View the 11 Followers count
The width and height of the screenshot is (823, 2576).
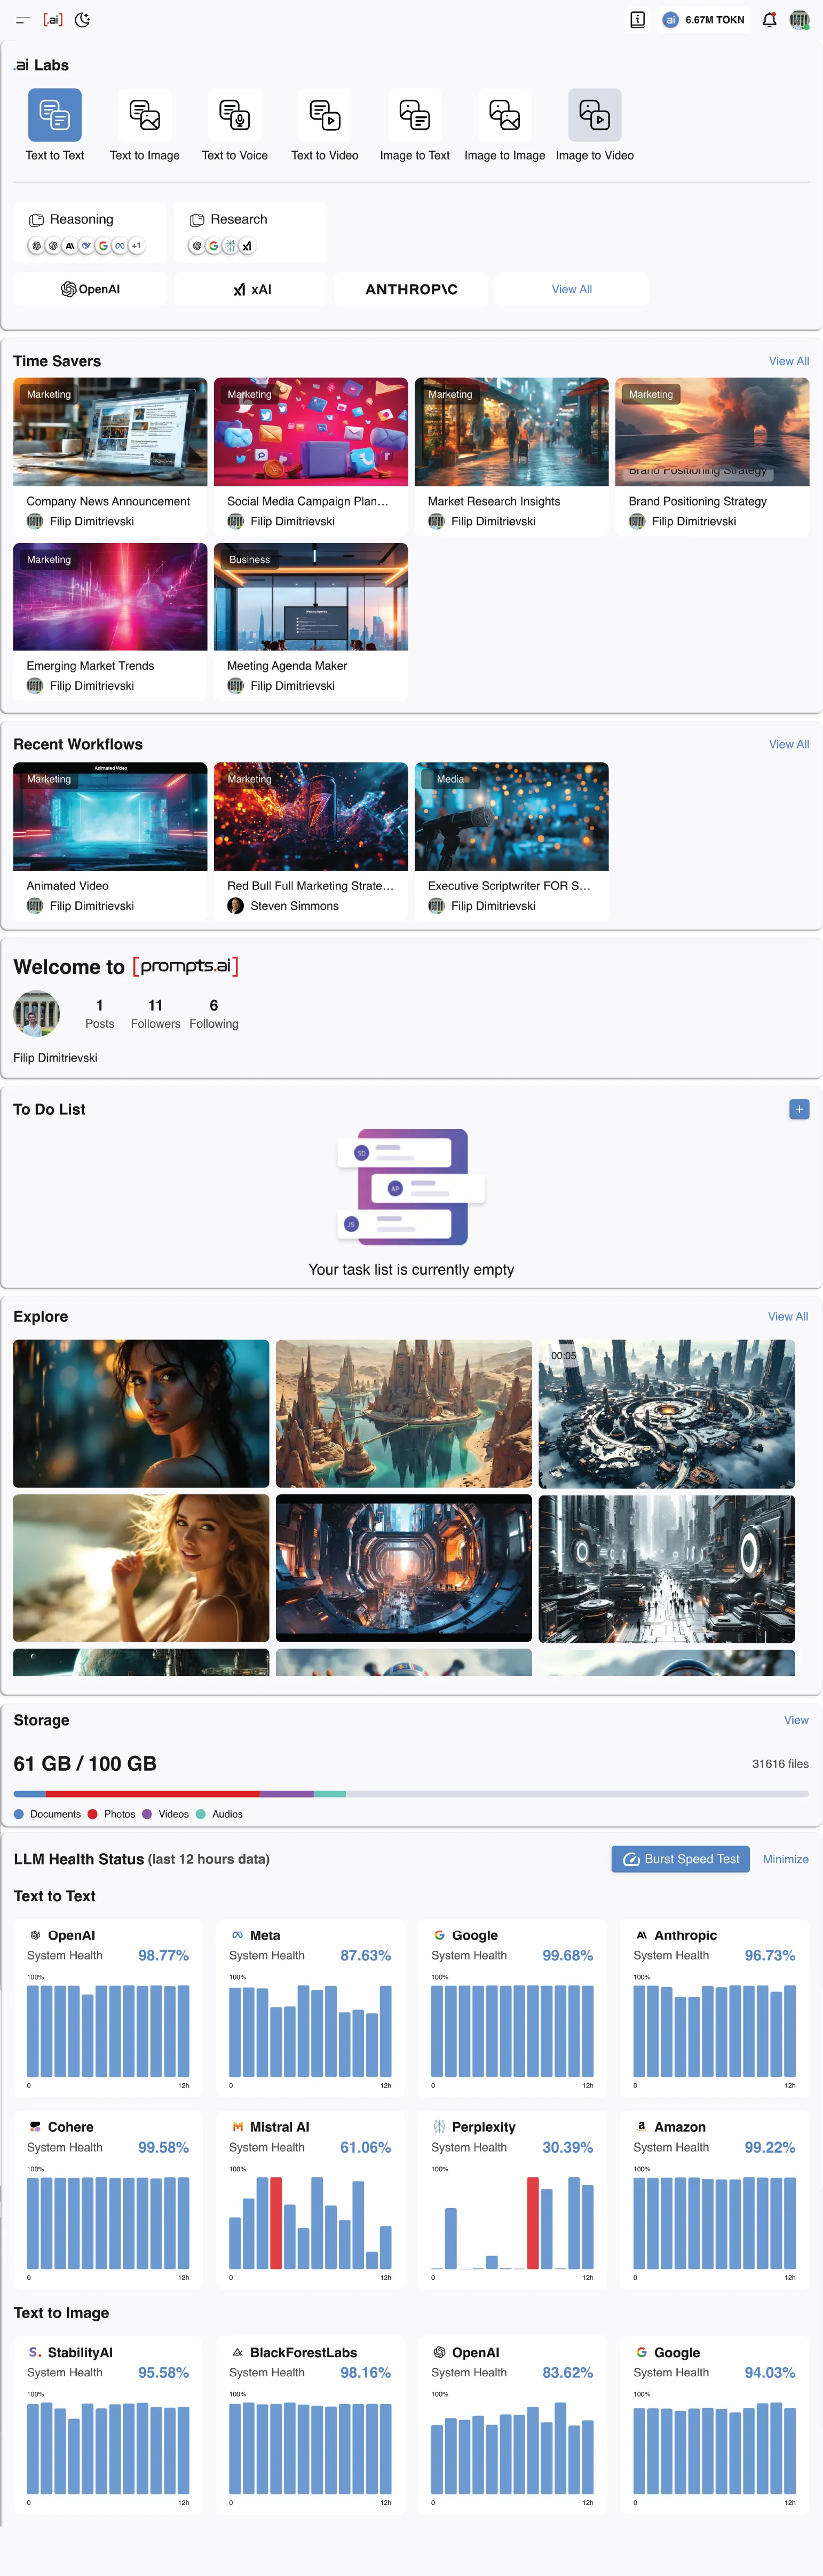(x=155, y=1013)
